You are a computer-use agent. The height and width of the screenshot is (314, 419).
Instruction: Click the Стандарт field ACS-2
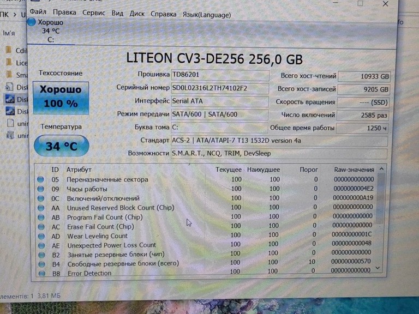279,141
